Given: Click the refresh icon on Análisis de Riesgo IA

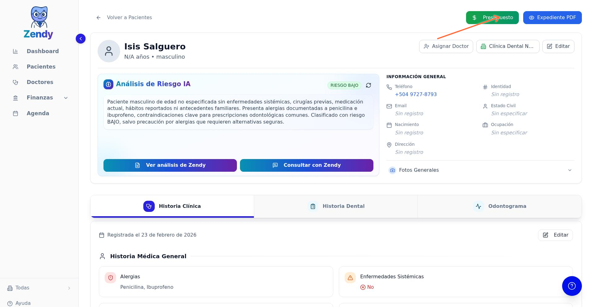Looking at the screenshot, I should (368, 85).
